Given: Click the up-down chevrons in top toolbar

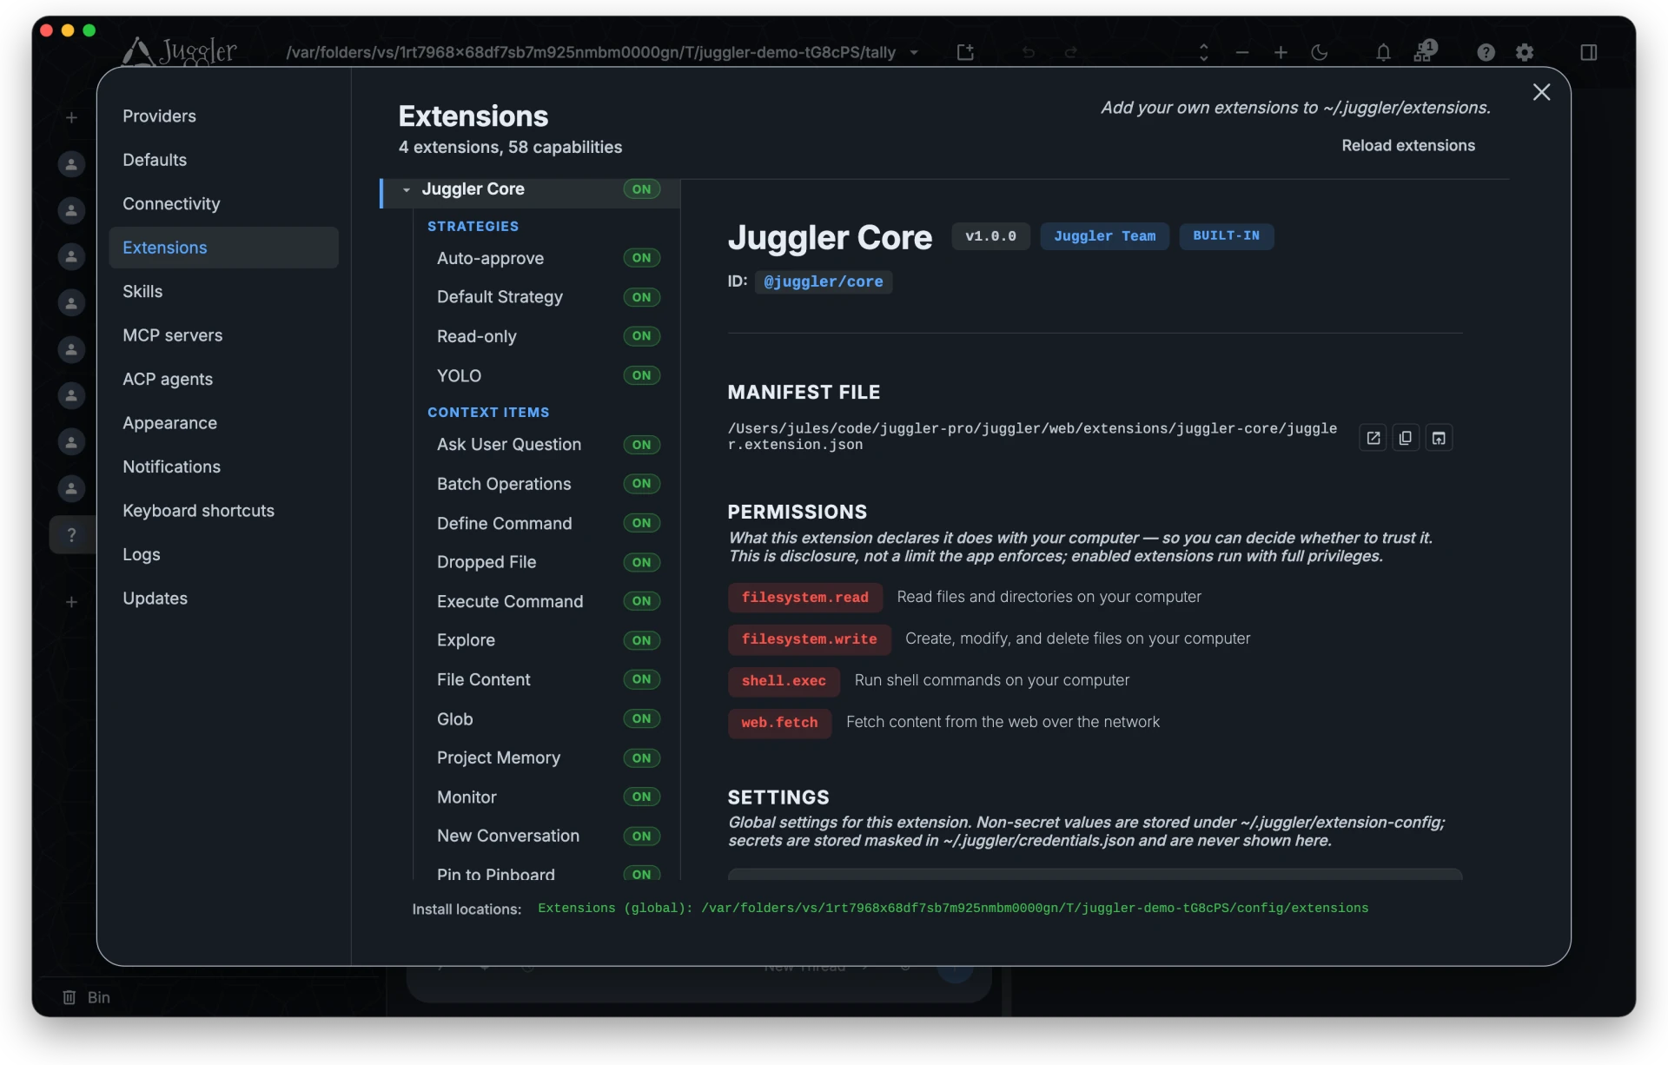Looking at the screenshot, I should point(1204,52).
